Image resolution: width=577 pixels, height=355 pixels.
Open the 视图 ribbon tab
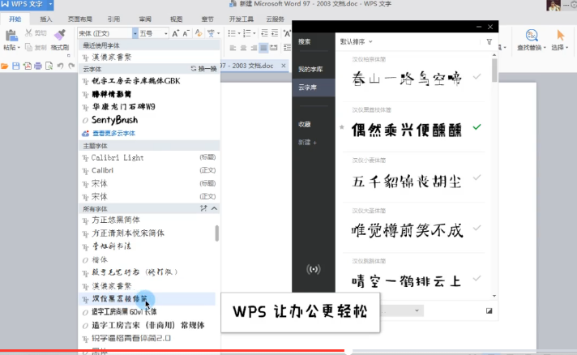tap(177, 19)
